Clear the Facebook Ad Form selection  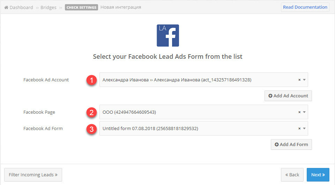point(299,129)
